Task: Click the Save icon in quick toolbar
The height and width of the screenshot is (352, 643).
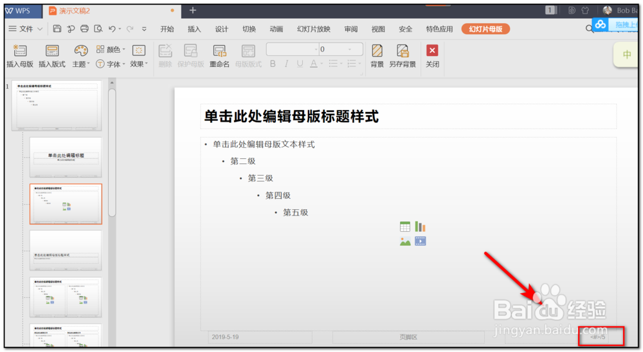Action: pos(57,29)
